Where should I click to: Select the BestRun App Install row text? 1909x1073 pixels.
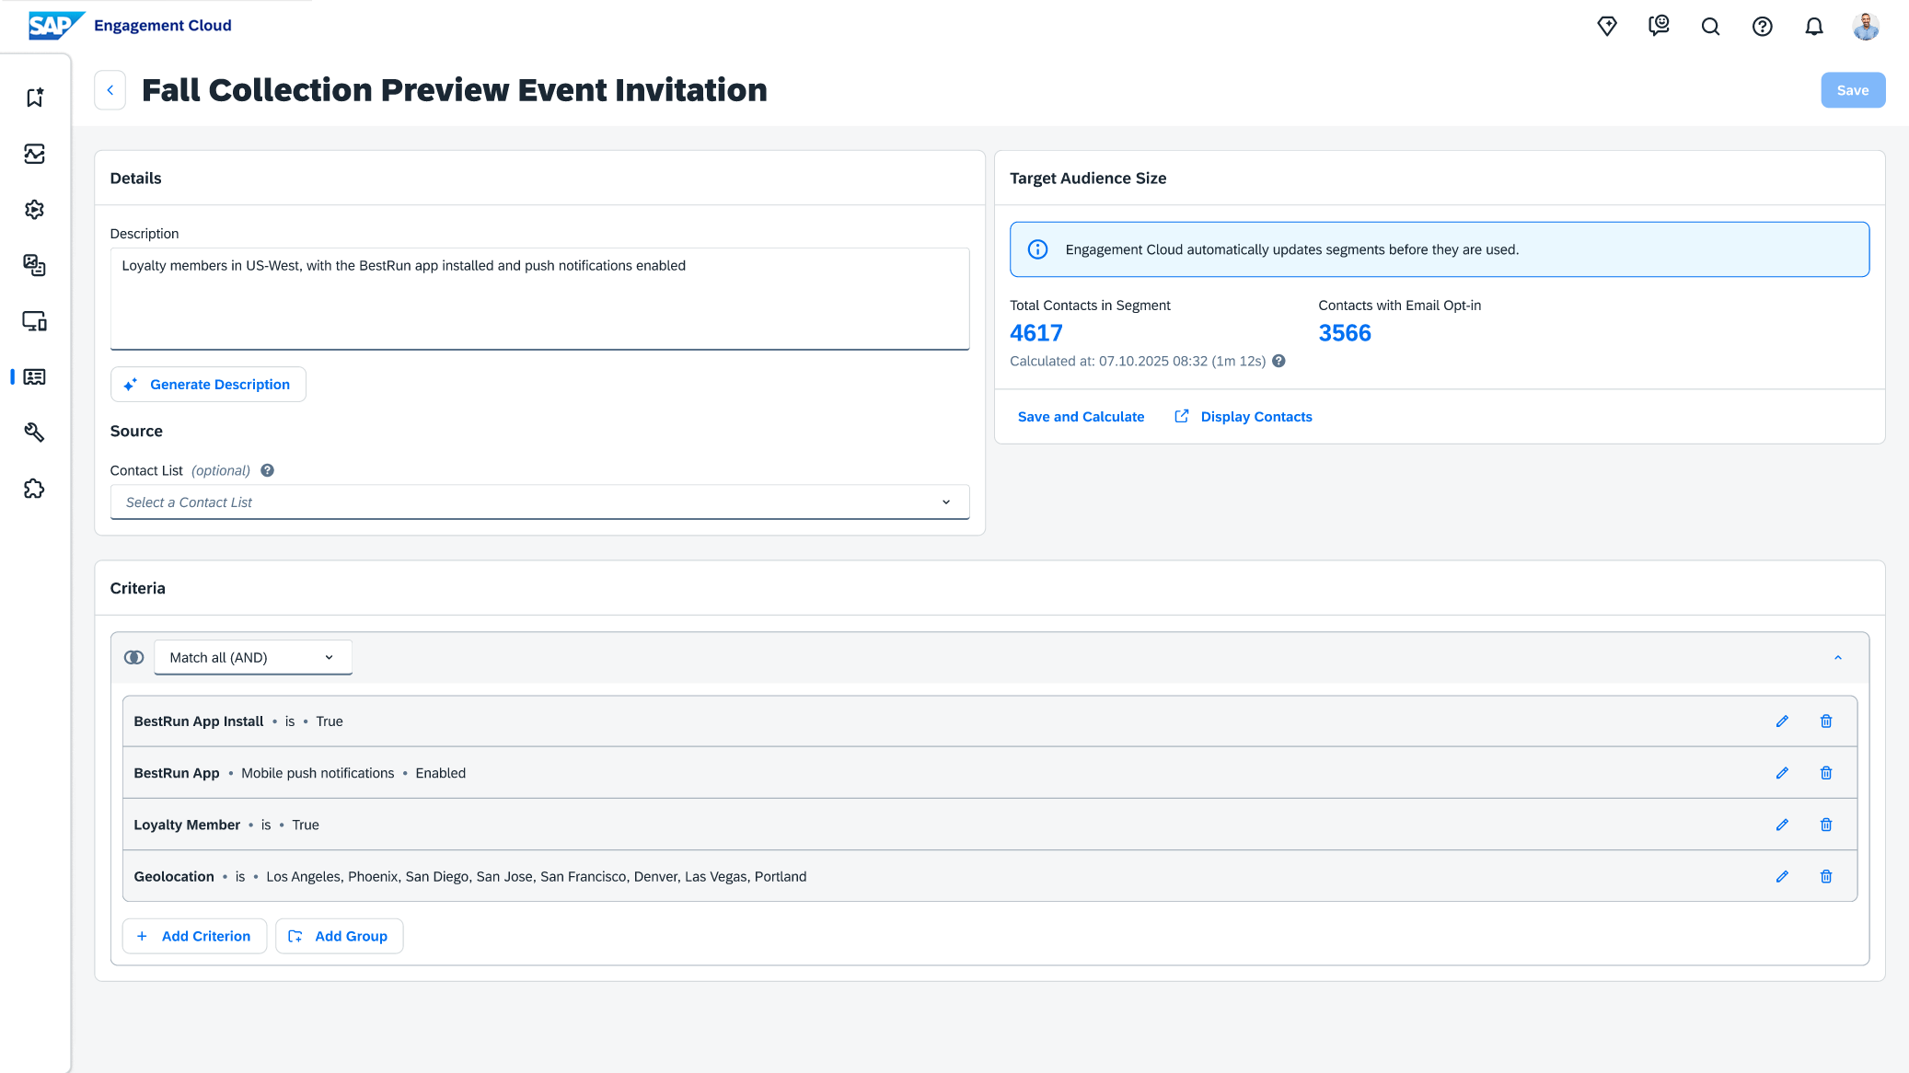pyautogui.click(x=238, y=721)
